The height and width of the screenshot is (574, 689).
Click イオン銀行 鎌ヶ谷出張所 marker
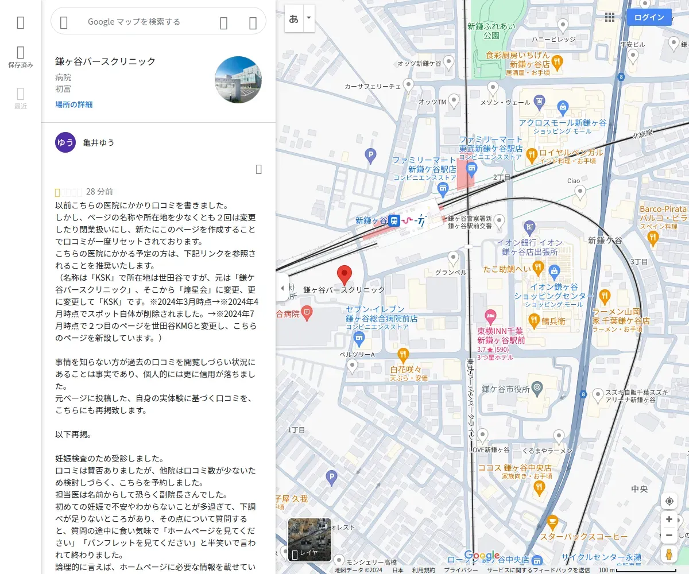531,228
